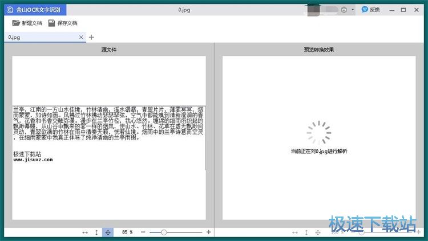Screen dimensions: 428x241
Task: Add a new tab with plus
Action: point(91,38)
